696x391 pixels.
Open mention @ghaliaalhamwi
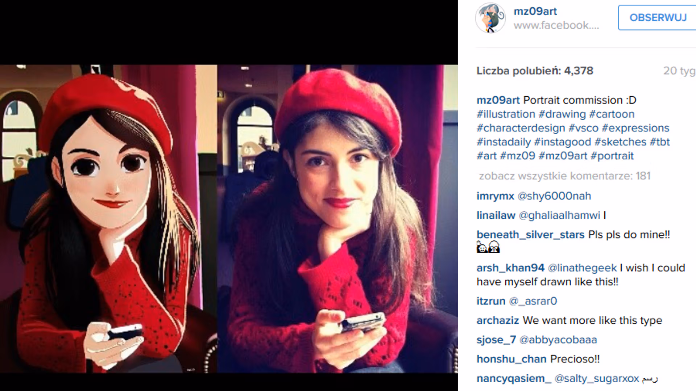559,215
